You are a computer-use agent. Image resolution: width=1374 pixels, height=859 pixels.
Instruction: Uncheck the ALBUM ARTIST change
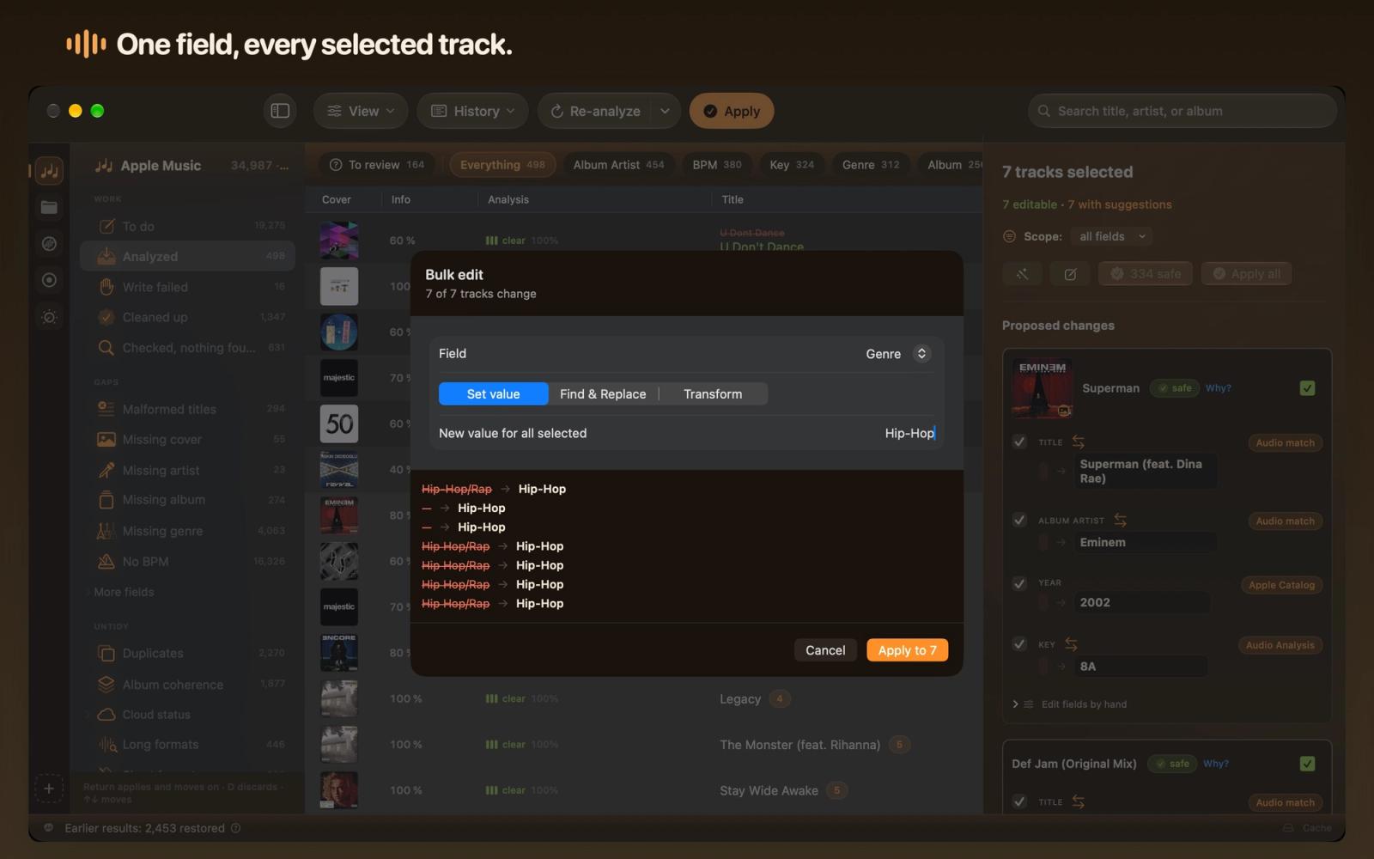[x=1019, y=520]
